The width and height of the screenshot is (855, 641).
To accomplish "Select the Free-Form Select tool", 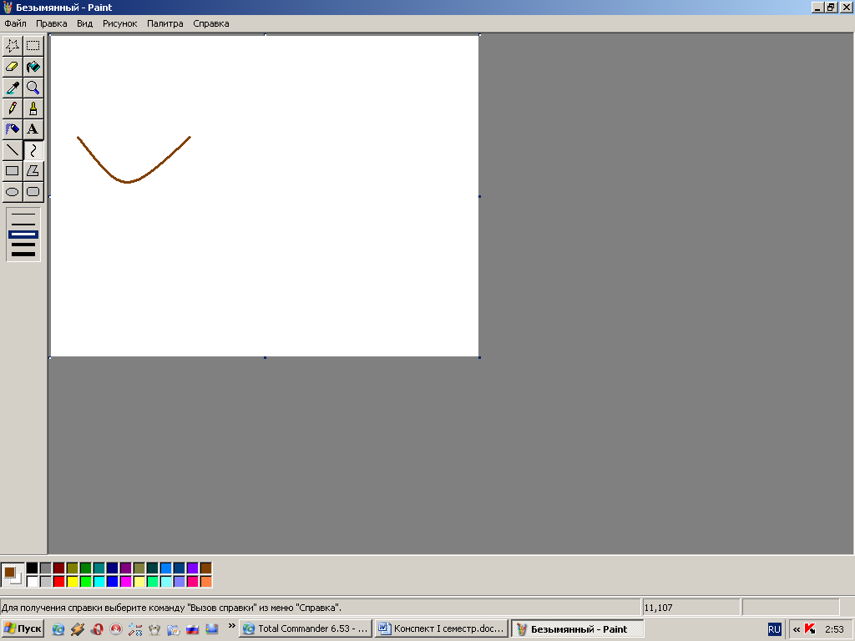I will click(x=13, y=46).
